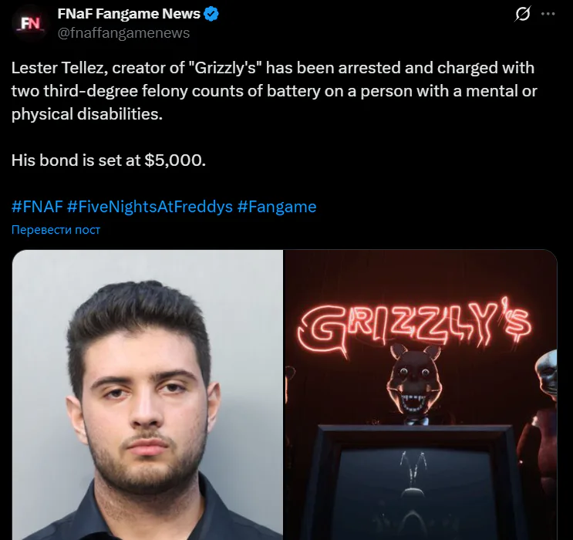Select the #Fangame hashtag
This screenshot has width=573, height=540.
(277, 207)
